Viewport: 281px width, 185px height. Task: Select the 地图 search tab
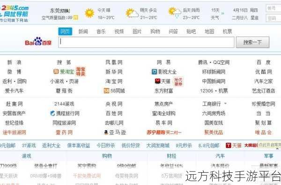[x=209, y=31]
